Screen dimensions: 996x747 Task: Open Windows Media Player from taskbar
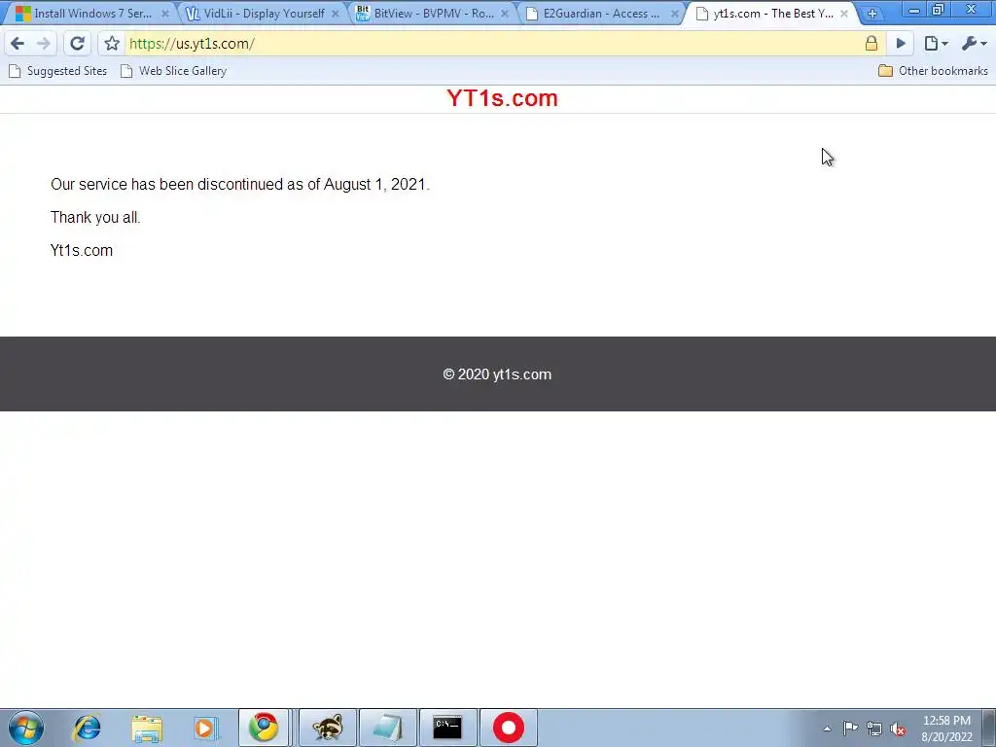tap(205, 728)
